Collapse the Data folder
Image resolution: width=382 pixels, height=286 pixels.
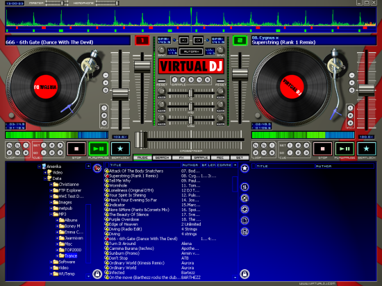[45, 178]
